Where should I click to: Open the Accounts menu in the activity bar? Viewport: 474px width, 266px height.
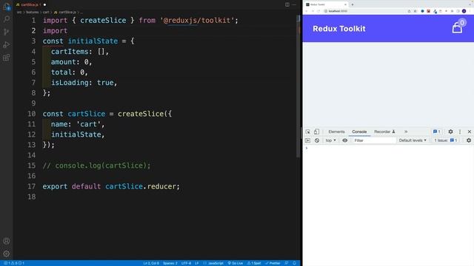click(x=7, y=241)
